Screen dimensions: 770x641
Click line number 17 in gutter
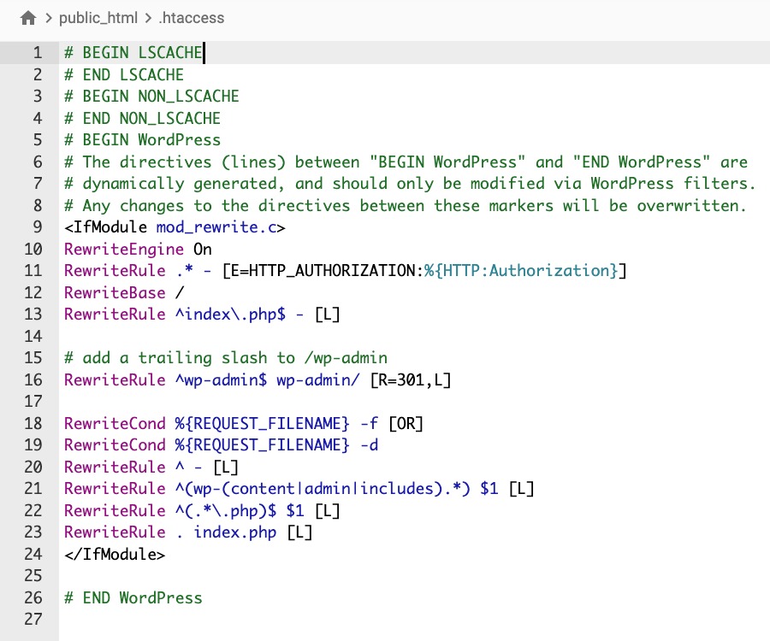(33, 402)
